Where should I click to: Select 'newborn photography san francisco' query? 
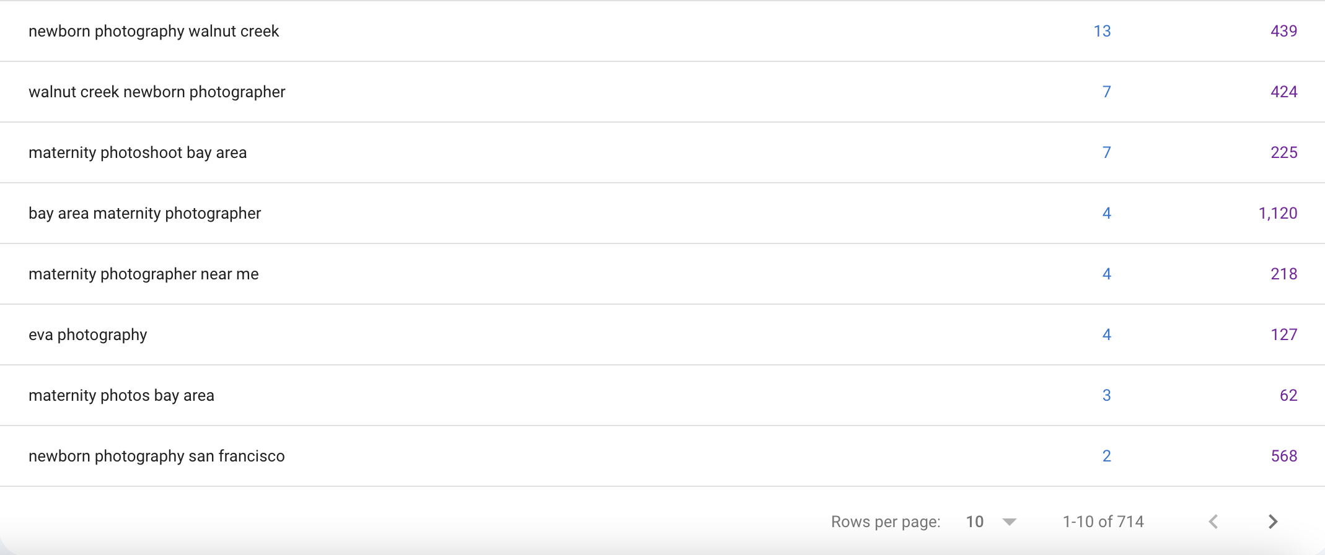[157, 456]
